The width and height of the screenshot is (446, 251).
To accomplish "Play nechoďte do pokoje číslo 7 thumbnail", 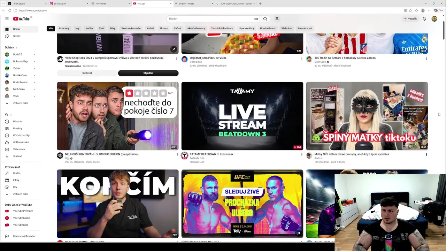I will [x=118, y=116].
